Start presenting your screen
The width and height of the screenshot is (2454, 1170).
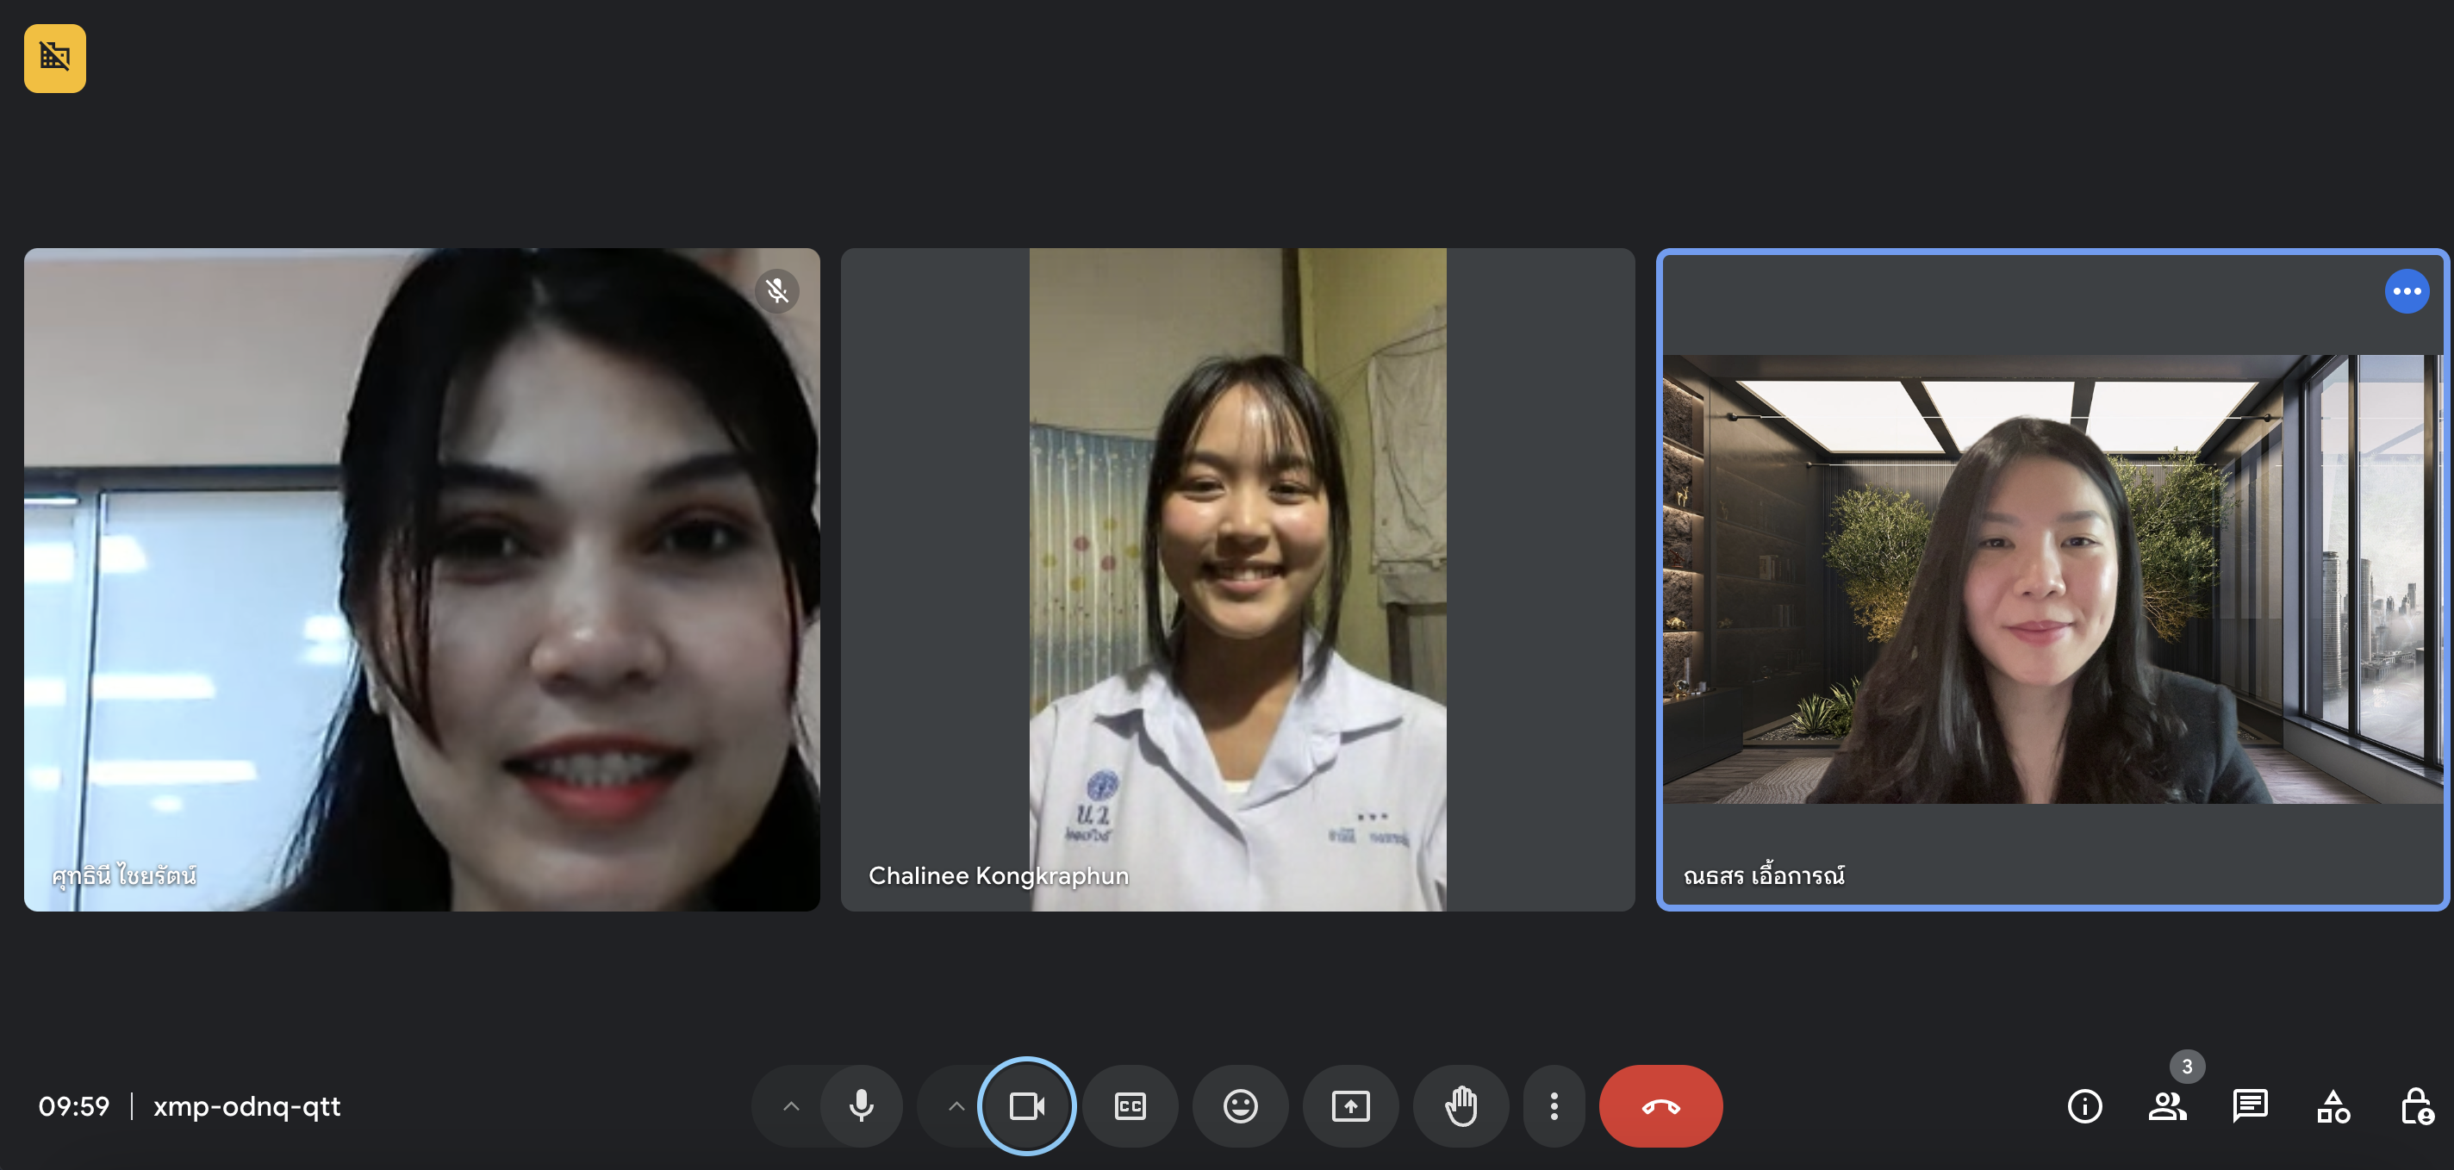point(1349,1105)
